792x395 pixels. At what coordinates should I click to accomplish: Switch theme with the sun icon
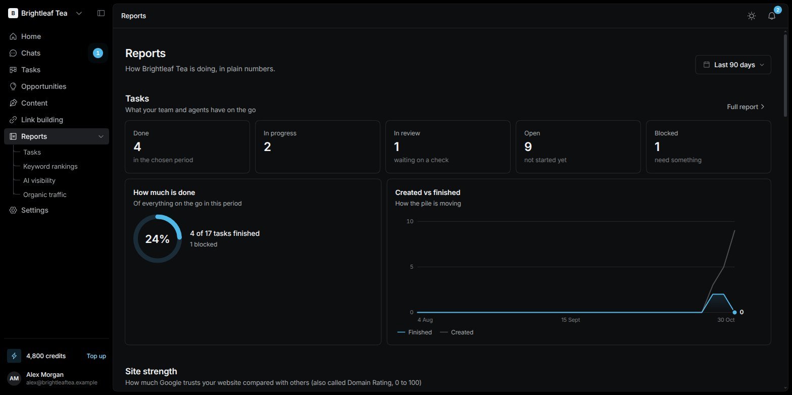coord(752,16)
